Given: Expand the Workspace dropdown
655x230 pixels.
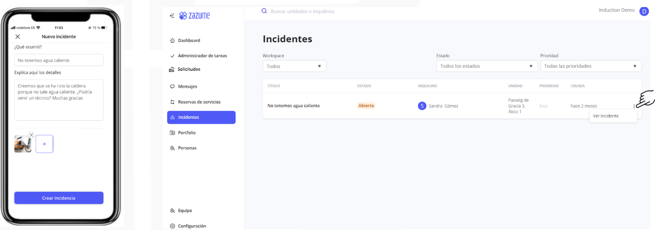Looking at the screenshot, I should [x=294, y=66].
